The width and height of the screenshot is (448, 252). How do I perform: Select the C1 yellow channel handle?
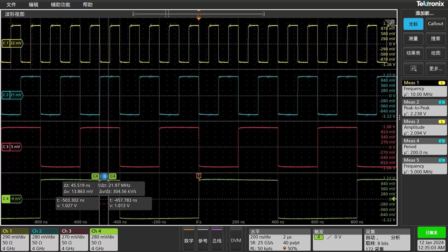pos(12,43)
